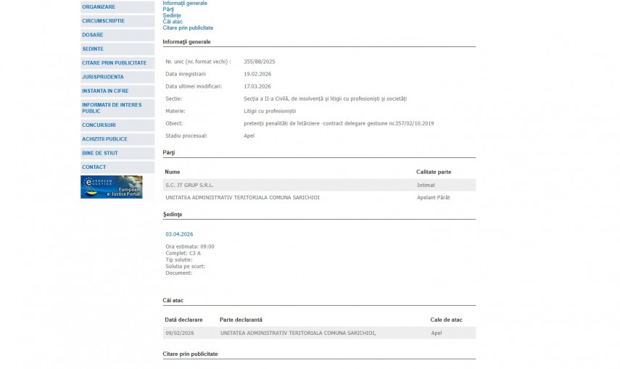
Task: Follow the Părți anchor link at top
Action: [x=168, y=9]
